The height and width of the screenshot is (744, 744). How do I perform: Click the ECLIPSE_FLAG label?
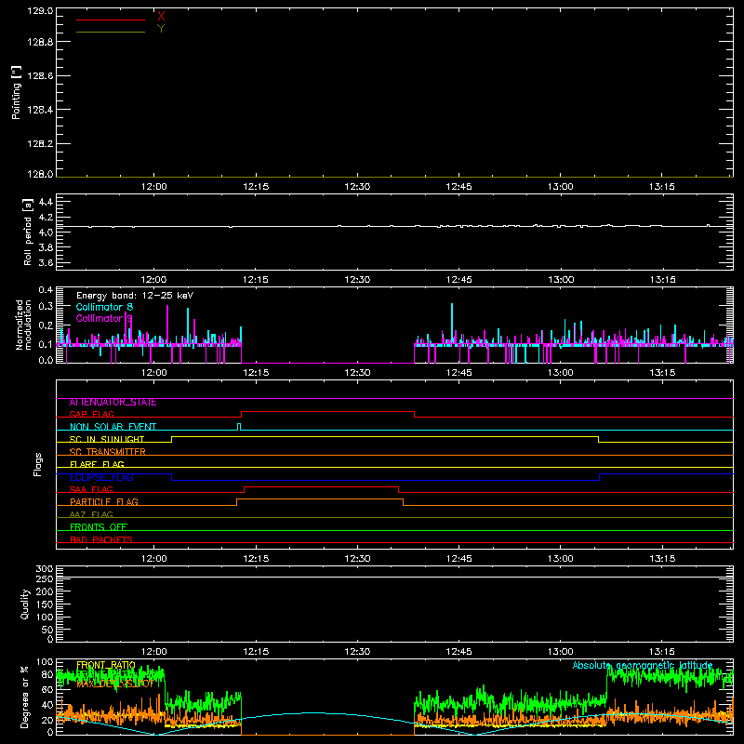[x=101, y=477]
